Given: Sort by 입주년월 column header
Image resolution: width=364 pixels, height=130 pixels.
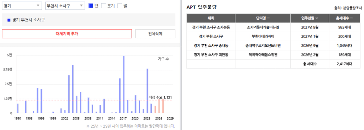Looking at the screenshot, I should [x=310, y=18].
